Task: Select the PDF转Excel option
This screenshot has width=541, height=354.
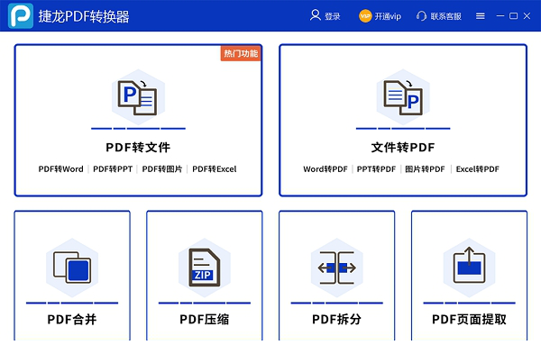Action: [215, 169]
